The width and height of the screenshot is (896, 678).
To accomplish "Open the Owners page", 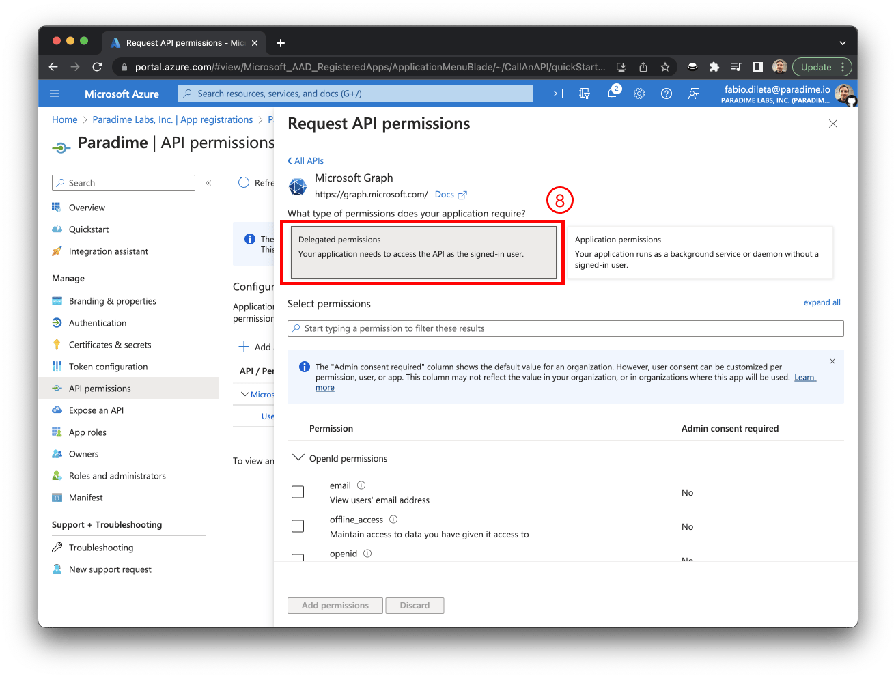I will point(83,454).
